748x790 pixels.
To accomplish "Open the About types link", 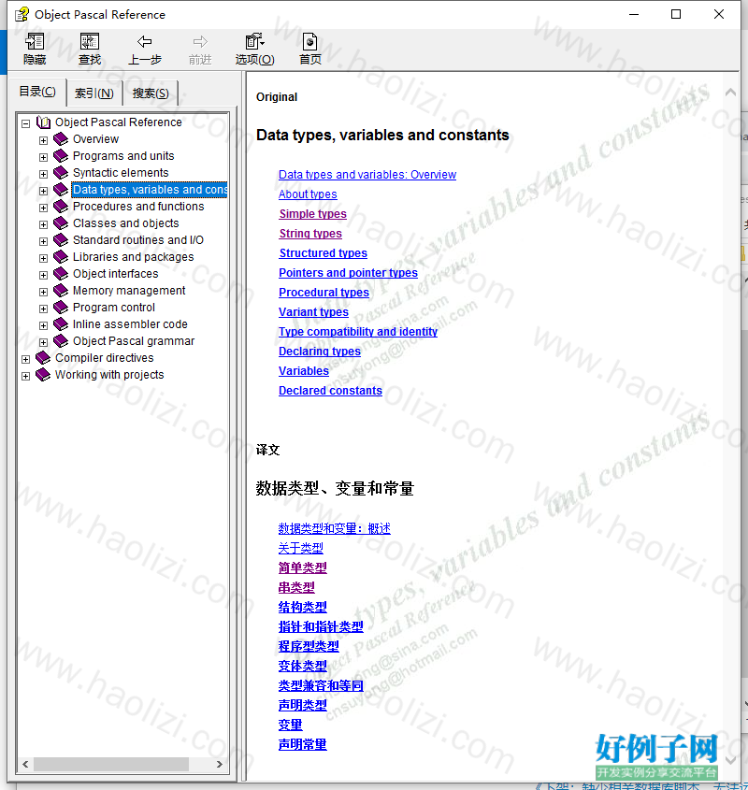I will (308, 194).
